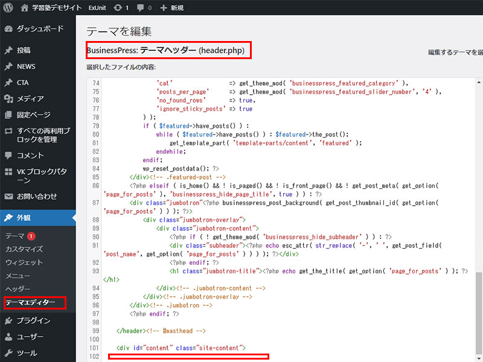This screenshot has width=483, height=362.
Task: Click the WordPress logo icon
Action: (8, 8)
